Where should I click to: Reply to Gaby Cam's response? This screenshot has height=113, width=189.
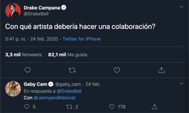click(27, 107)
